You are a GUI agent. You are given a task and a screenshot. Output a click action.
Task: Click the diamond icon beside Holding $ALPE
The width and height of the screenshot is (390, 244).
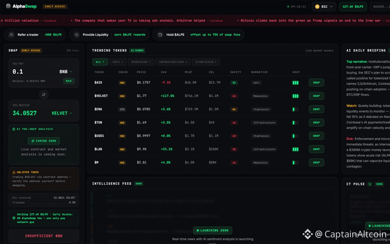14,218
